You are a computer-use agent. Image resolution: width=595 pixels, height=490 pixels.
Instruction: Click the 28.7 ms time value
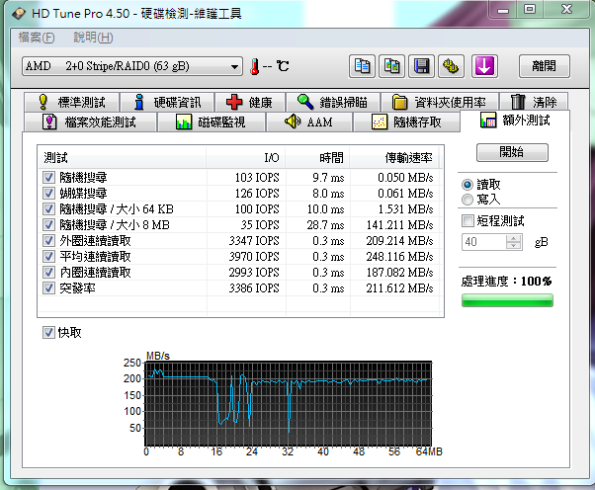[325, 225]
